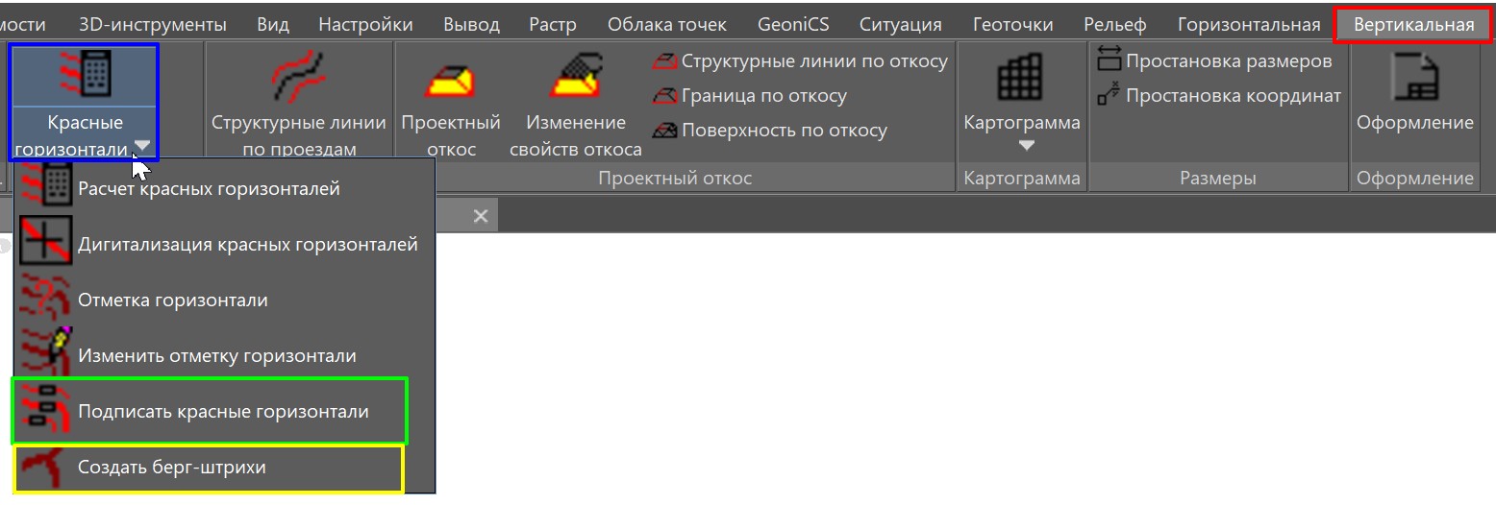1496x505 pixels.
Task: Select Создать берг-штрихи menu entry
Action: (x=171, y=468)
